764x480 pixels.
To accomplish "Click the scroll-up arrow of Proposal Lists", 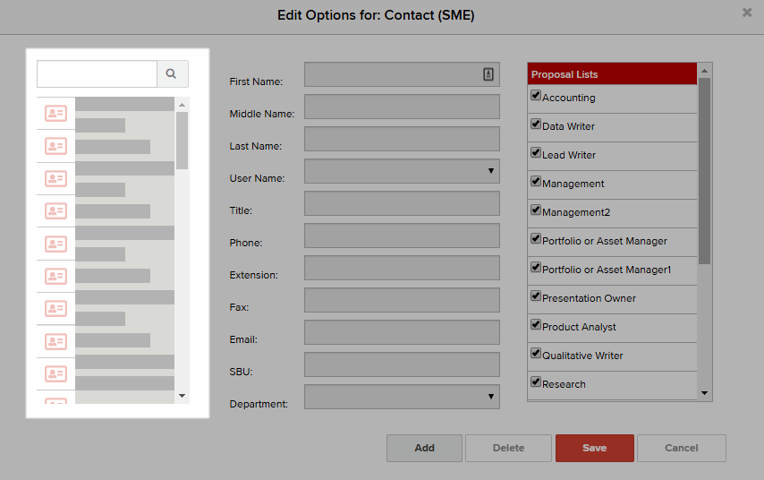I will (705, 71).
